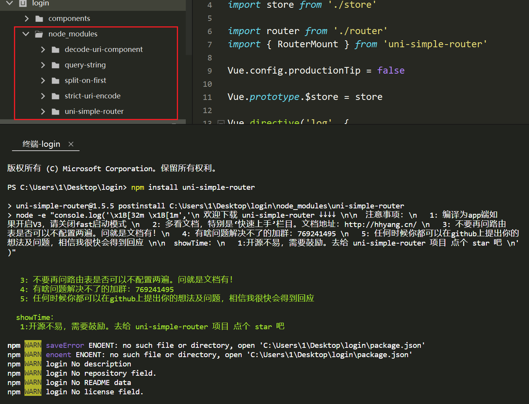Collapse the node_modules folder
The width and height of the screenshot is (529, 404).
click(26, 34)
